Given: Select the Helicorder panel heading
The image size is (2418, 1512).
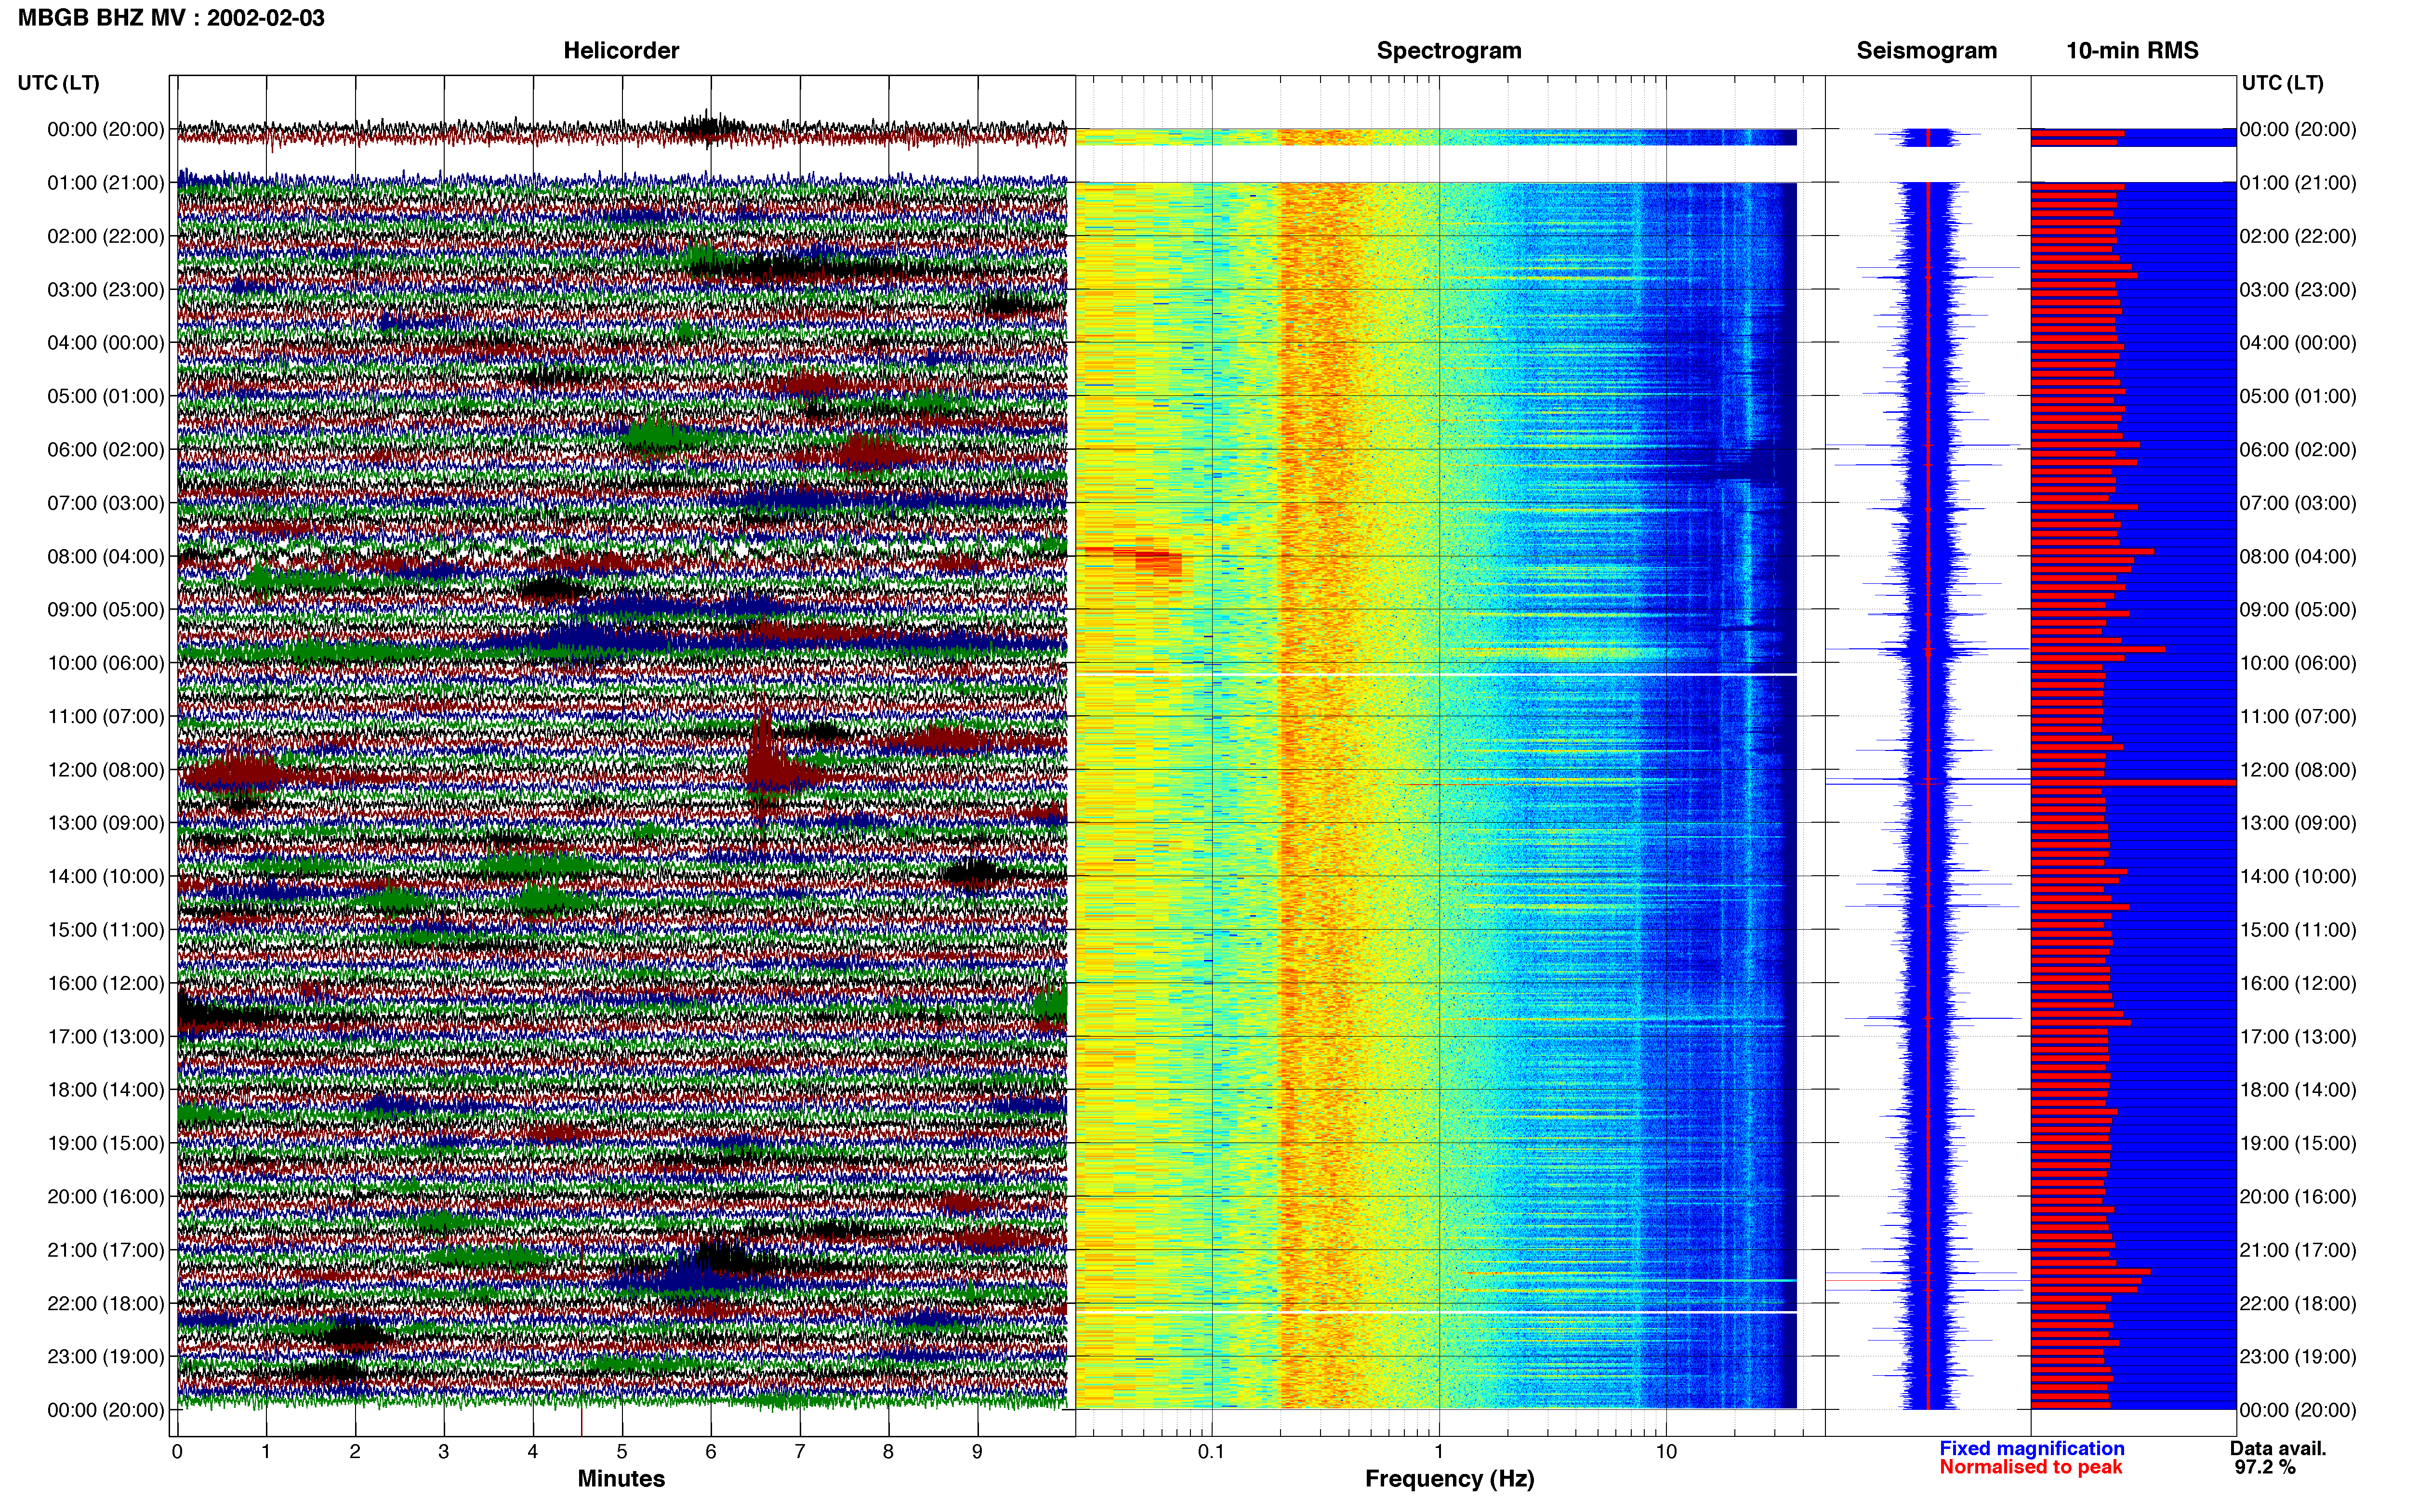Looking at the screenshot, I should [621, 51].
